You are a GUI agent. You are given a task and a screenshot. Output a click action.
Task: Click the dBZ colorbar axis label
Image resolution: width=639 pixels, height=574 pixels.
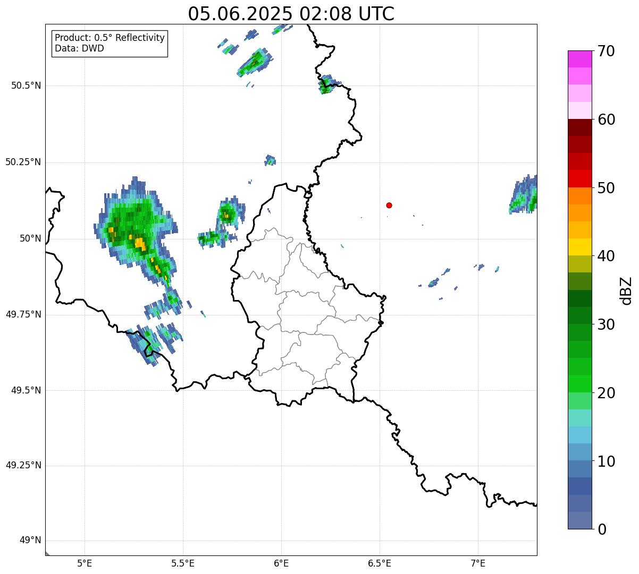pos(627,290)
